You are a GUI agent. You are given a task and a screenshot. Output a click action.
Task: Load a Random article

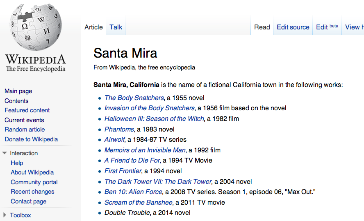pos(25,129)
